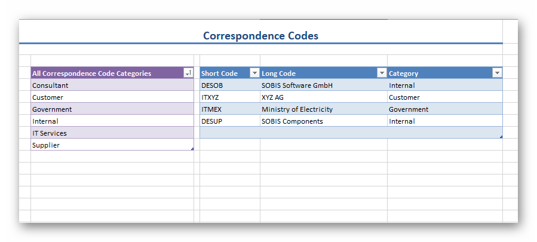
Task: Click the DESUP short code cell
Action: pyautogui.click(x=229, y=121)
